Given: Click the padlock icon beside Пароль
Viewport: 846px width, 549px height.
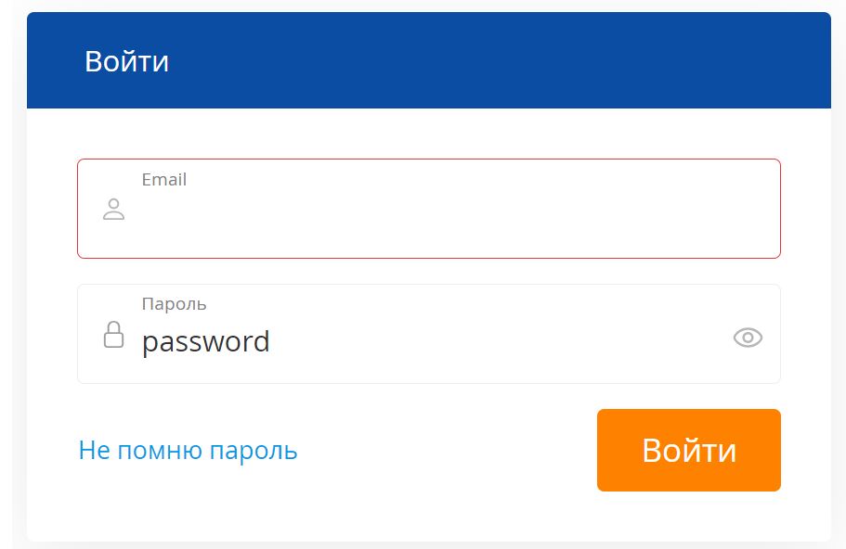Looking at the screenshot, I should coord(114,335).
